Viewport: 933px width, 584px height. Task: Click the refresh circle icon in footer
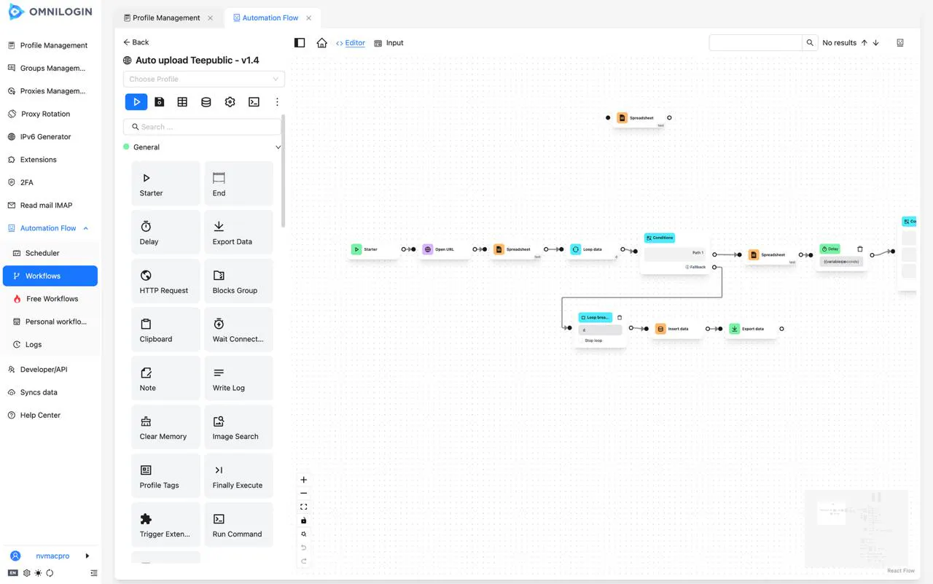[50, 573]
